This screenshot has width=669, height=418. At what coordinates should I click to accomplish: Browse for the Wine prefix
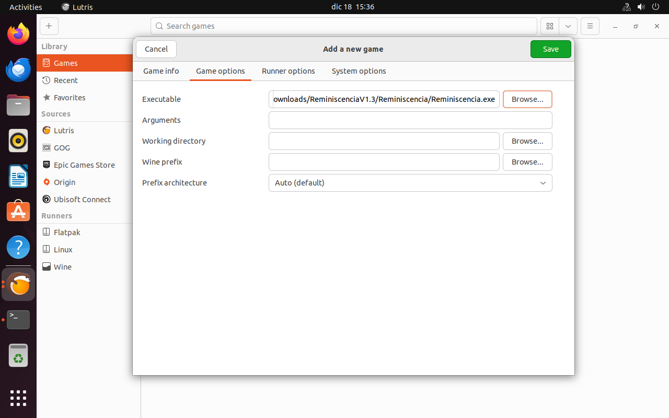(527, 162)
